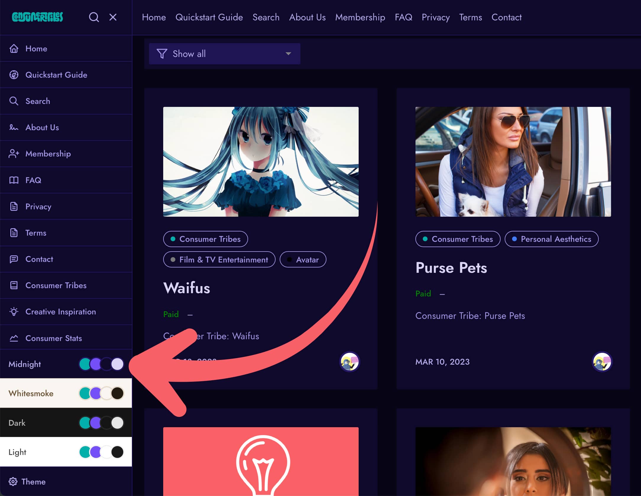Open the Purse Pets article title
641x496 pixels.
click(451, 268)
